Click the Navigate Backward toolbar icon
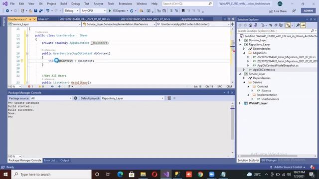Viewport: 319px width, 179px height. coord(7,11)
